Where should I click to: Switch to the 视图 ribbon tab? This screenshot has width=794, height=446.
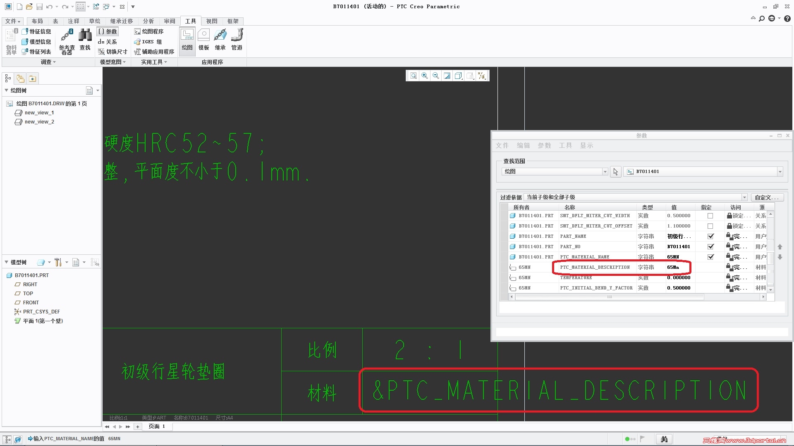coord(212,21)
